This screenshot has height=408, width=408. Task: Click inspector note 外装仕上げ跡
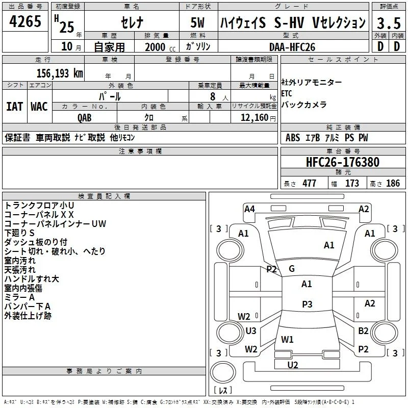(28, 316)
